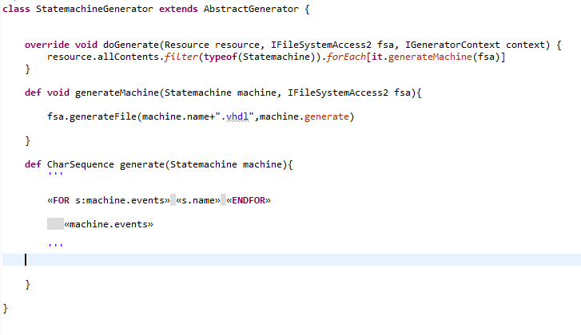This screenshot has width=581, height=335.
Task: Click the forEach call
Action: click(346, 57)
